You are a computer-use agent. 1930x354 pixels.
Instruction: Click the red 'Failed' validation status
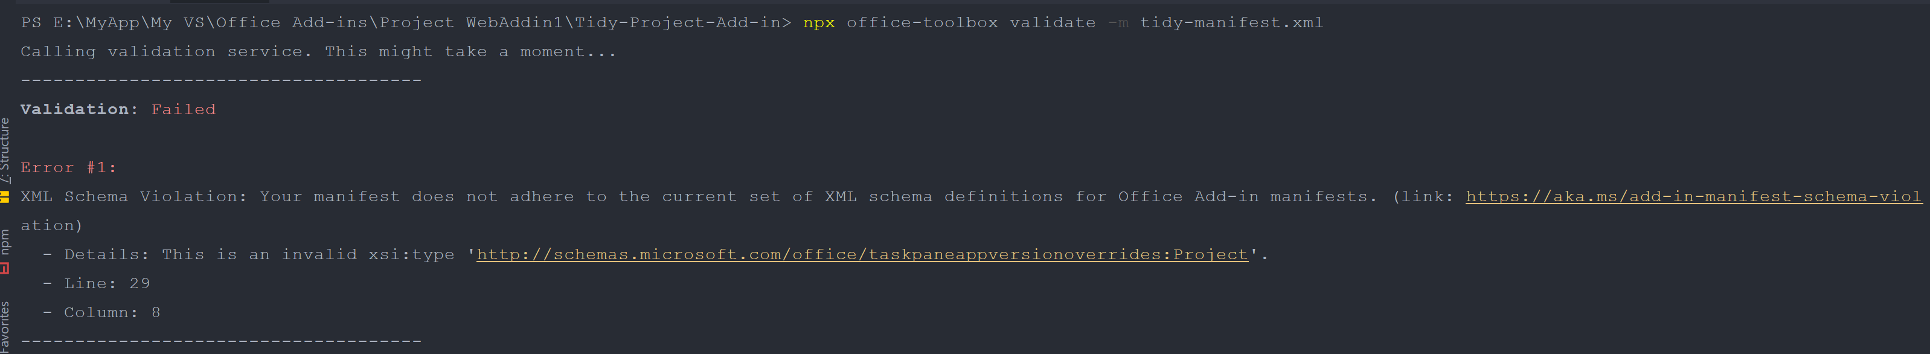[183, 109]
